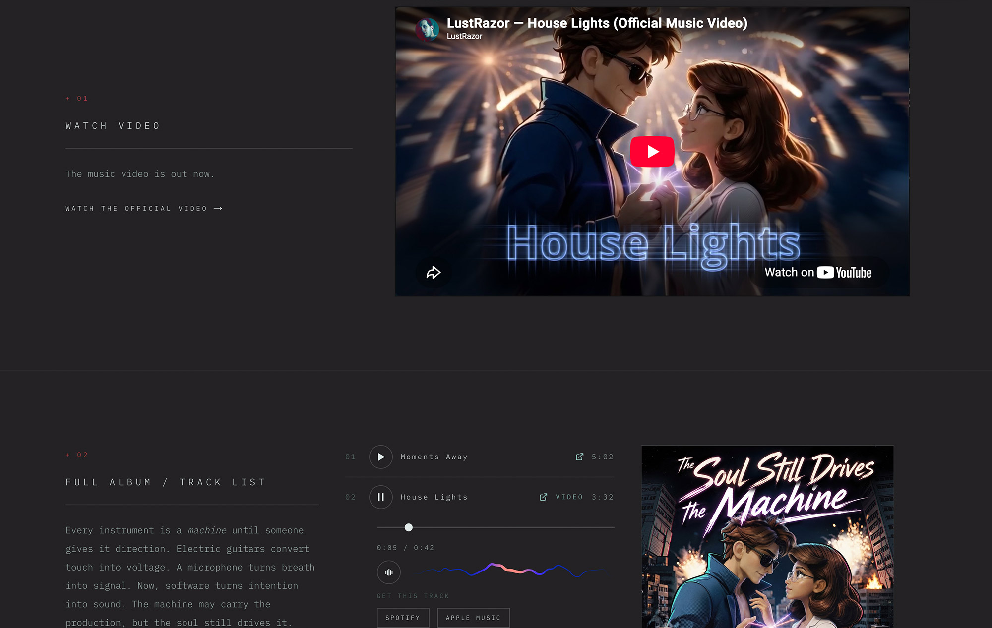The width and height of the screenshot is (992, 628).
Task: Click 'The music video is out now.' text
Action: (x=140, y=174)
